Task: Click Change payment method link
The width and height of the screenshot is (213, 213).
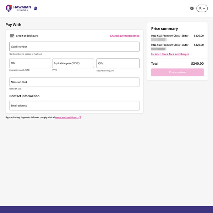Action: [x=125, y=36]
